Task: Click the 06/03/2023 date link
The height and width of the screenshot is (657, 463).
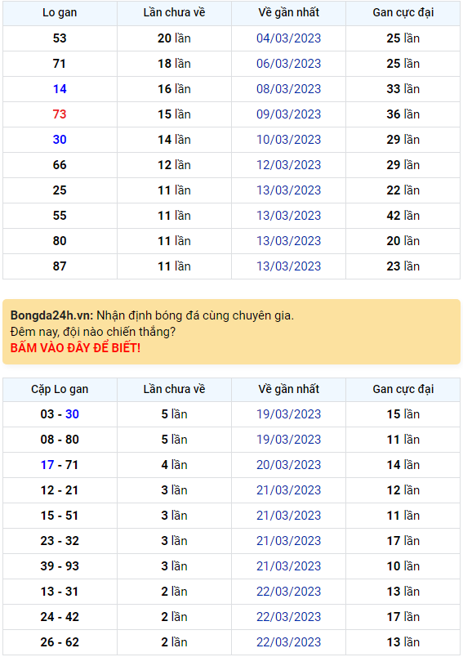Action: (x=288, y=64)
